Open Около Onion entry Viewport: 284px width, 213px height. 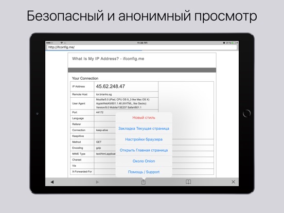[144, 161]
